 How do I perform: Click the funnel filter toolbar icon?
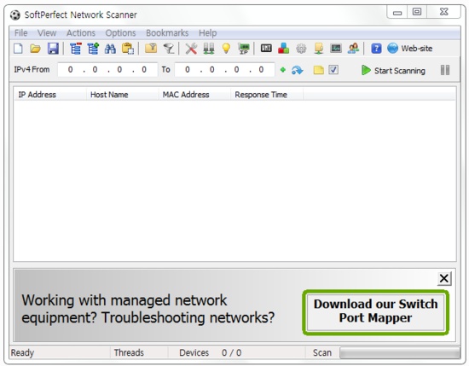[169, 49]
